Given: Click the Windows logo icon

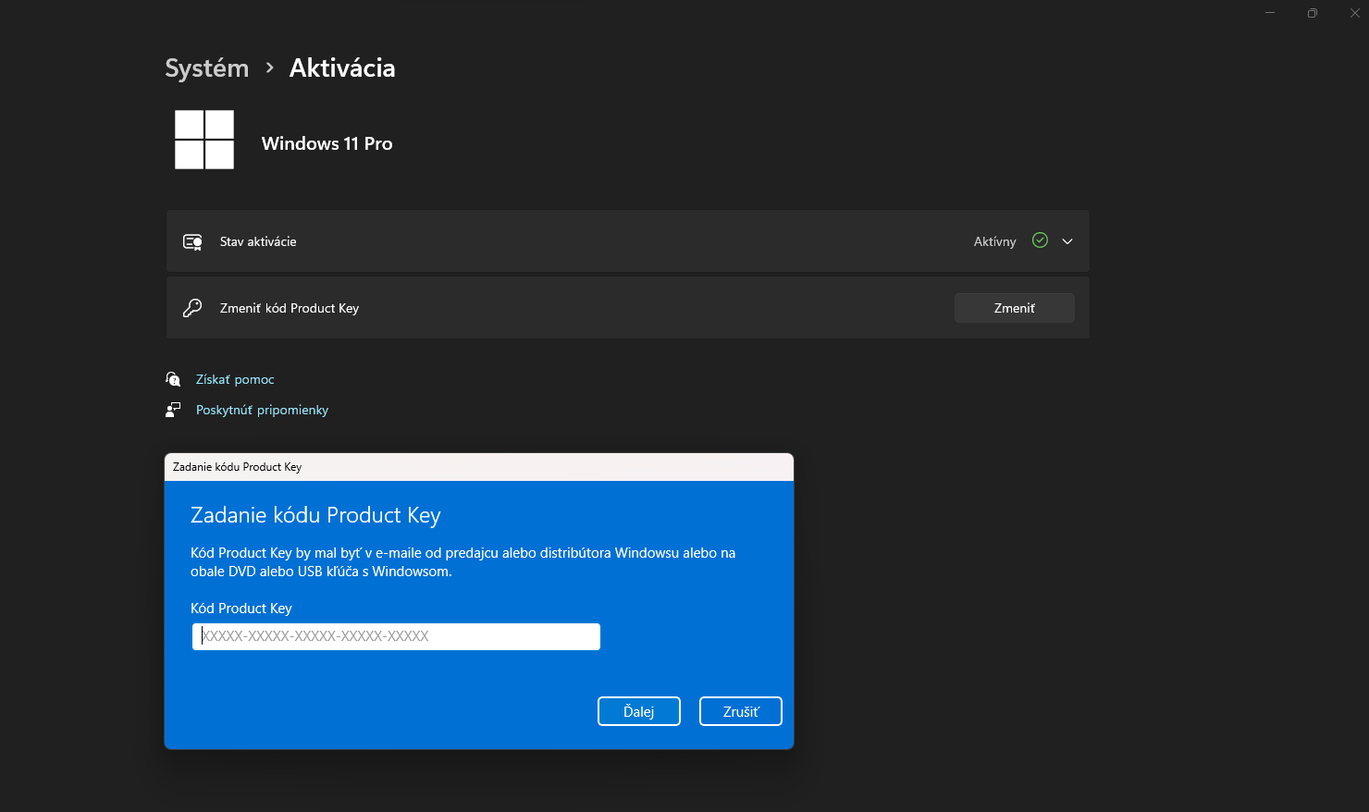Looking at the screenshot, I should 204,140.
